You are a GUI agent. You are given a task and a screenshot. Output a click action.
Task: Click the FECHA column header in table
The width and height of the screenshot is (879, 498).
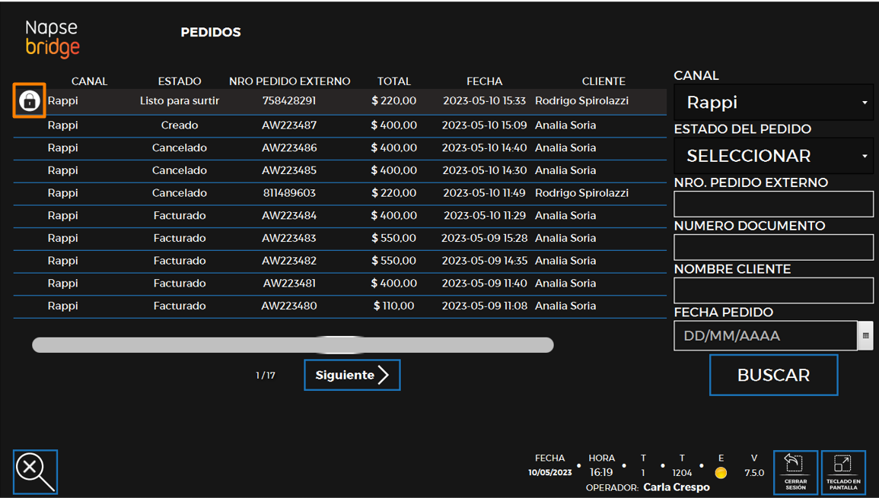point(484,81)
